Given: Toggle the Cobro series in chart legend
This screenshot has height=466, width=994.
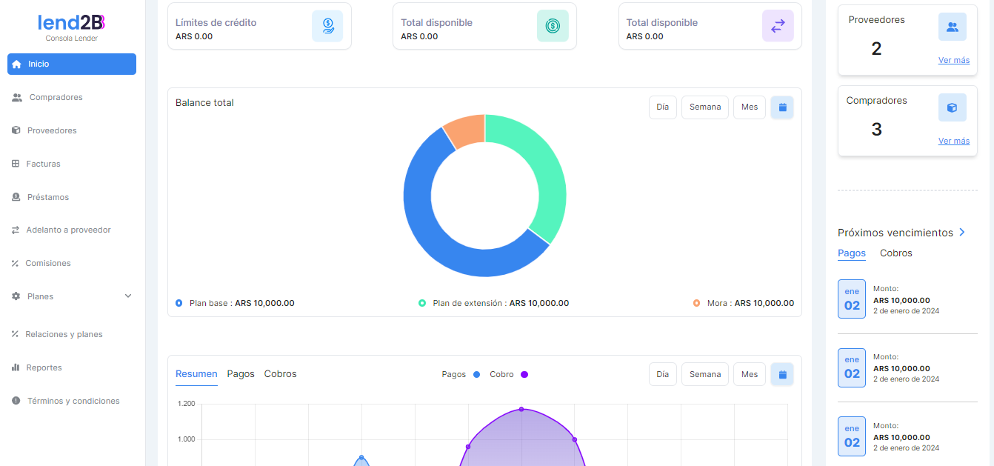Looking at the screenshot, I should [509, 375].
